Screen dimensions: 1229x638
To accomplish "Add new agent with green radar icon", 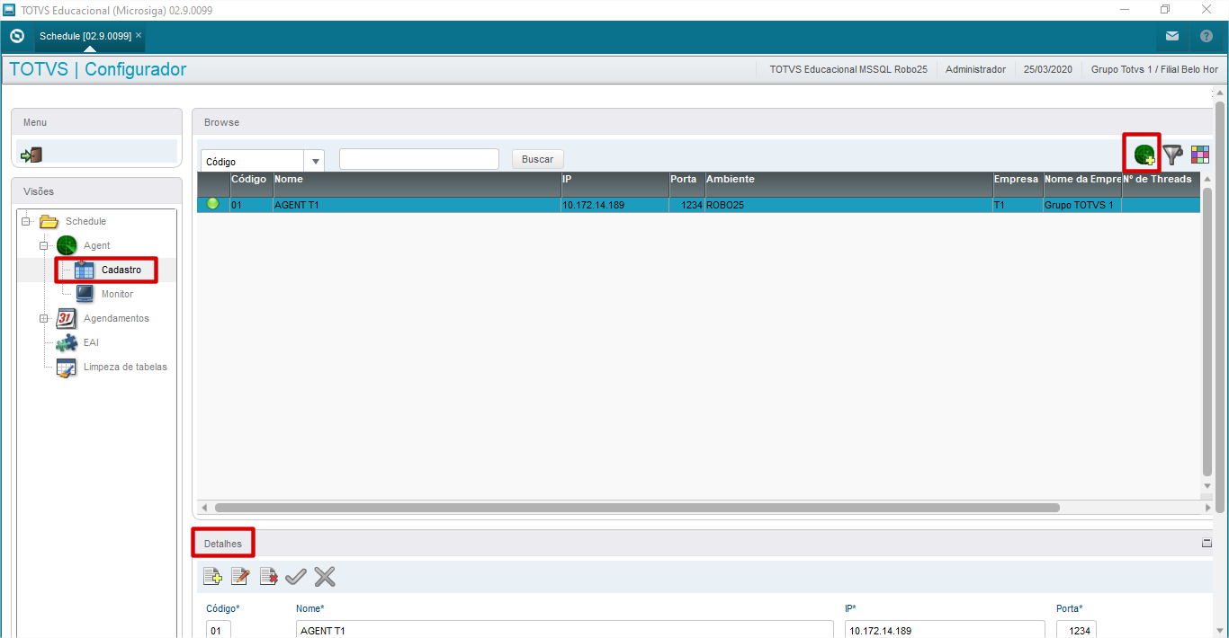I will pos(1144,155).
